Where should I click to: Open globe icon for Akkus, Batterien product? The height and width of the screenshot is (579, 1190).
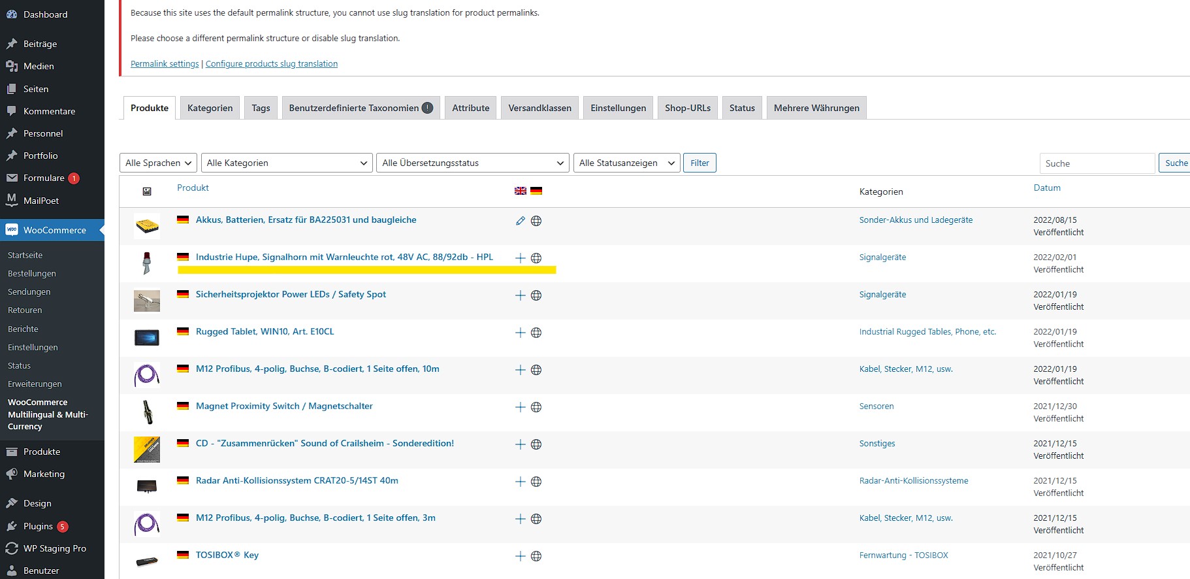tap(536, 221)
